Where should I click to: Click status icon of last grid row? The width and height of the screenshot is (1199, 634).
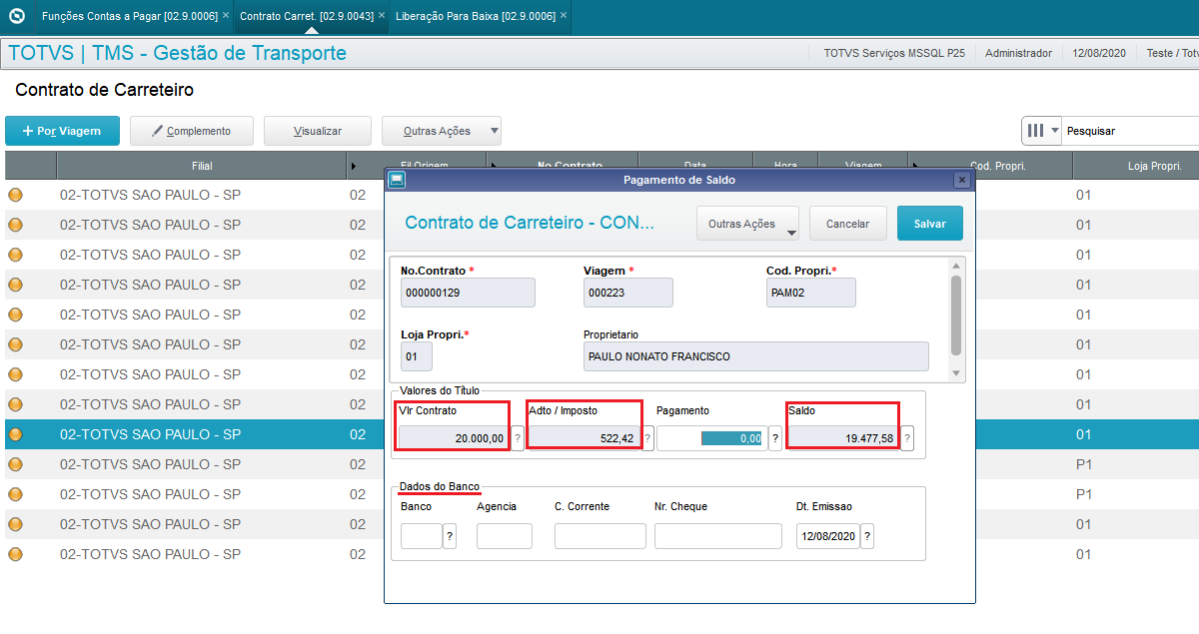click(15, 555)
